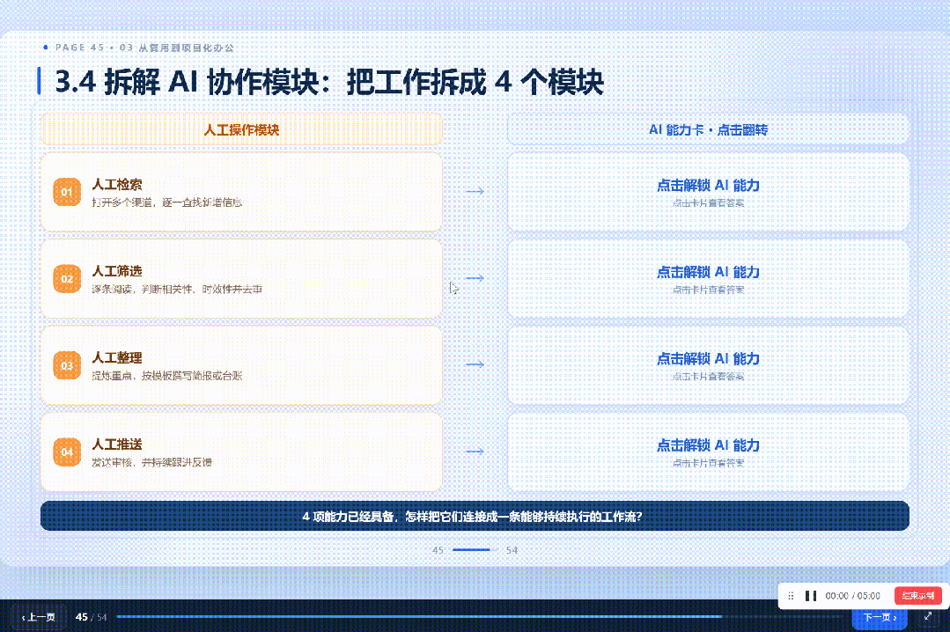Click the 人工推送 card title

pyautogui.click(x=117, y=445)
